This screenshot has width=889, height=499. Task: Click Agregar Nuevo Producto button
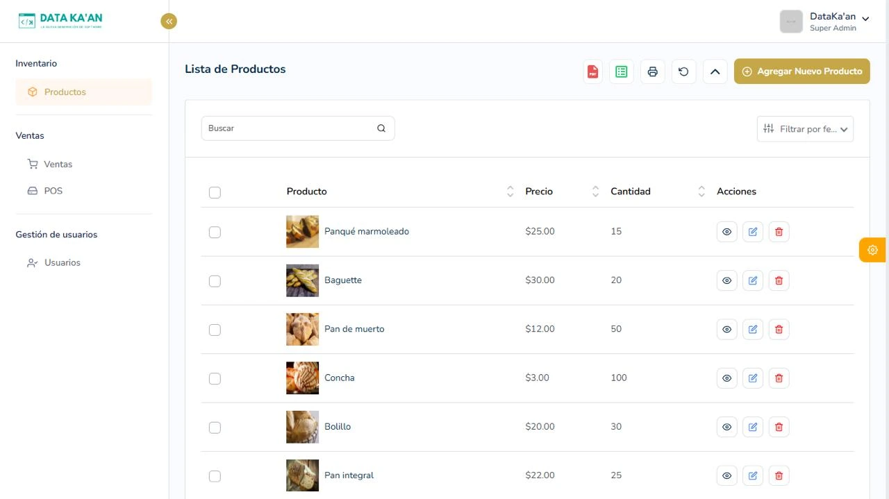801,71
